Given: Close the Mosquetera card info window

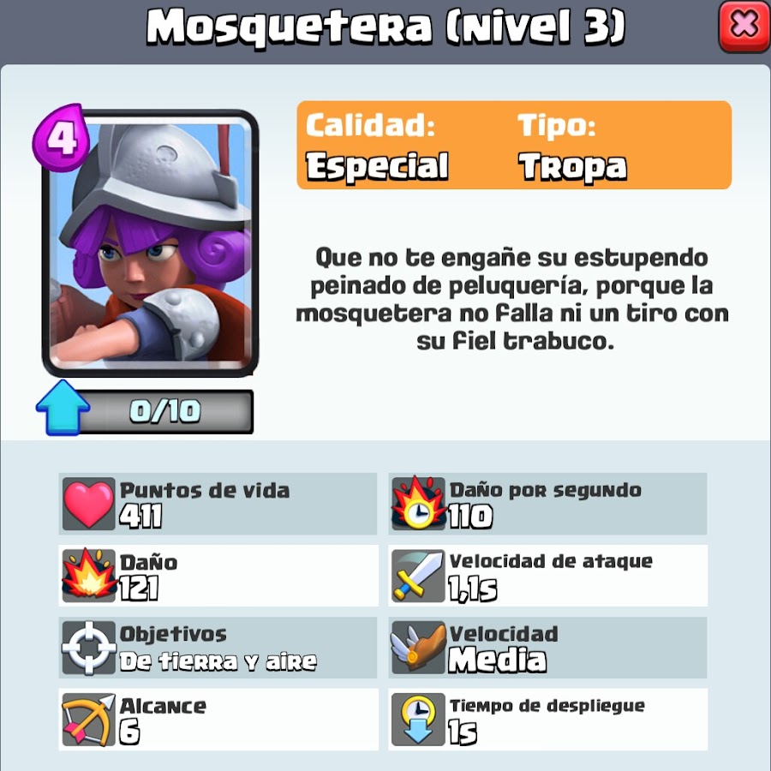Looking at the screenshot, I should (x=744, y=26).
